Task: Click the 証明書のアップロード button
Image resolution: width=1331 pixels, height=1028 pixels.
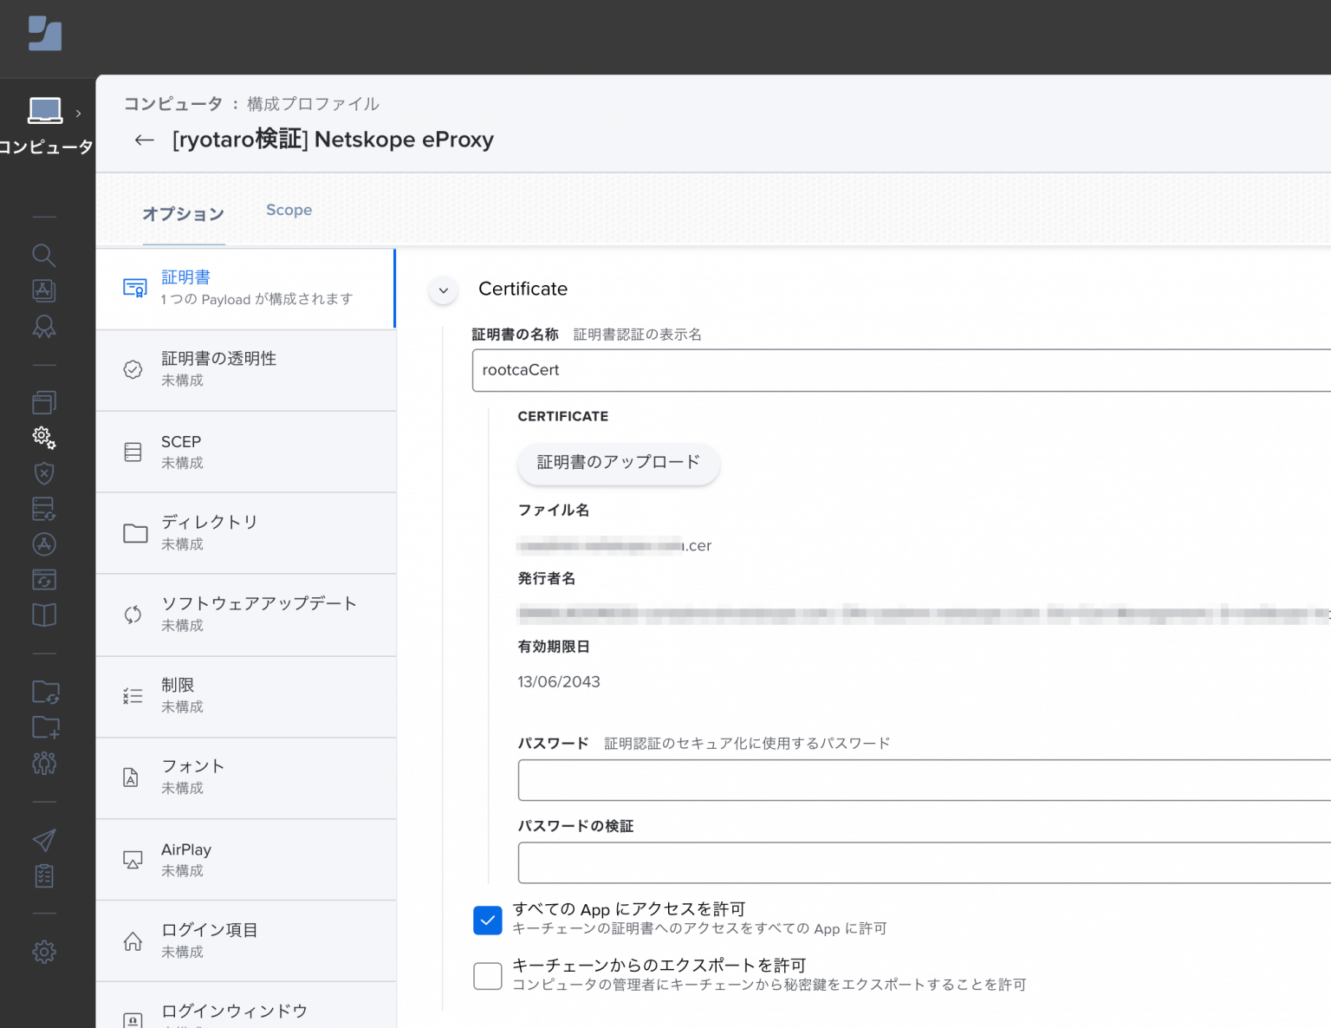Action: click(x=618, y=464)
